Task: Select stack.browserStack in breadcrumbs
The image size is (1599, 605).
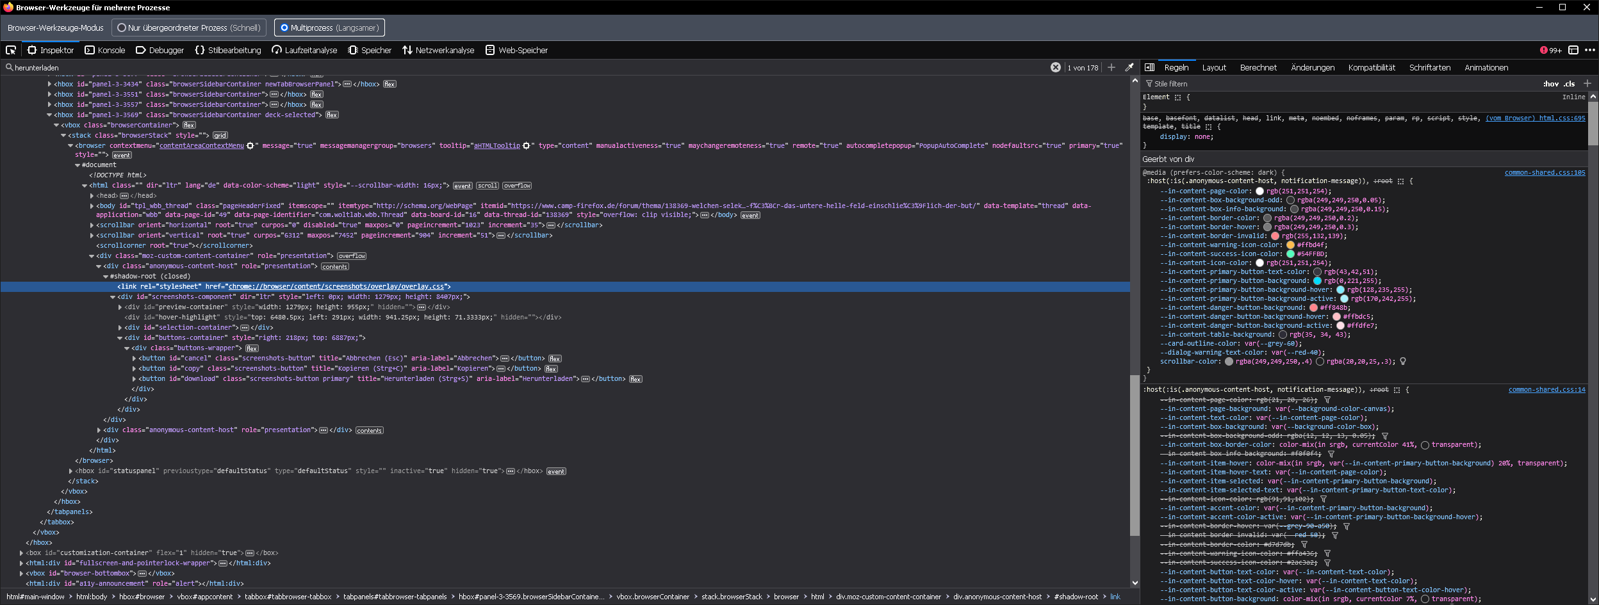Action: click(732, 597)
